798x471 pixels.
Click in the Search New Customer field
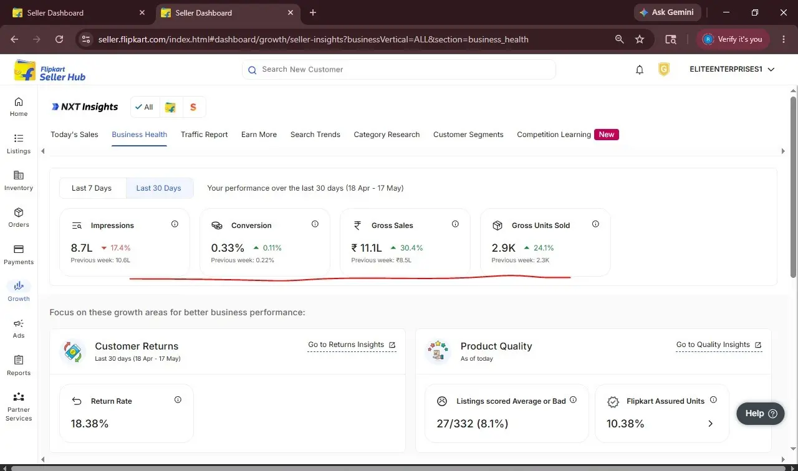[399, 70]
